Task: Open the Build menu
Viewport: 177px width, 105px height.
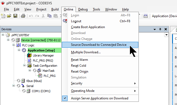Action: pos(55,9)
